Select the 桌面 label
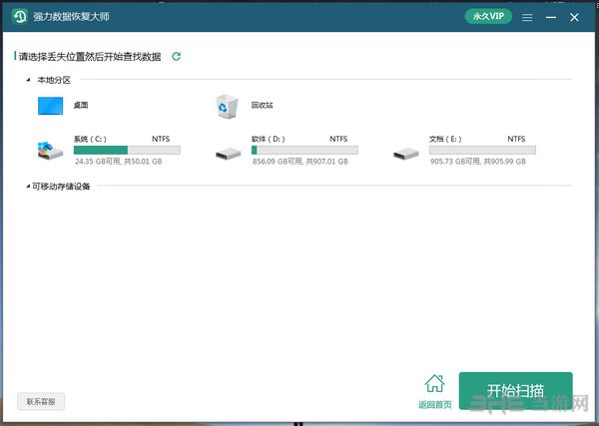 [81, 105]
